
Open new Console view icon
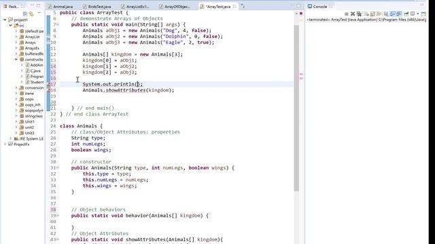click(423, 14)
